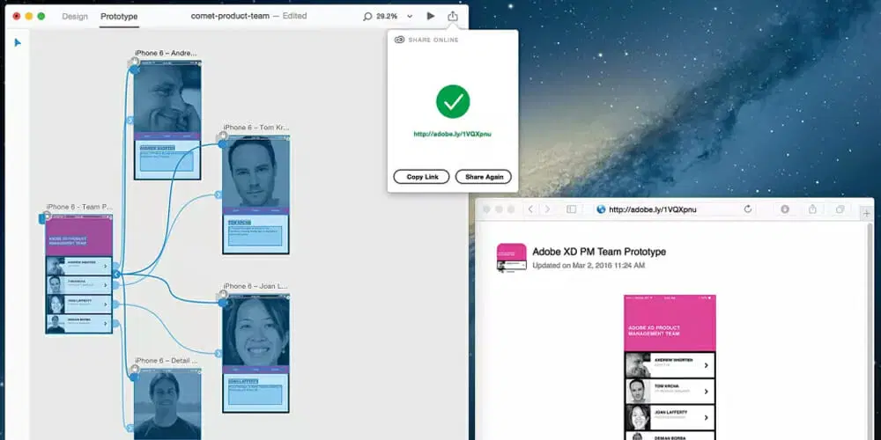This screenshot has width=881, height=440.
Task: Click the home icon on Joan artboard
Action: (223, 295)
